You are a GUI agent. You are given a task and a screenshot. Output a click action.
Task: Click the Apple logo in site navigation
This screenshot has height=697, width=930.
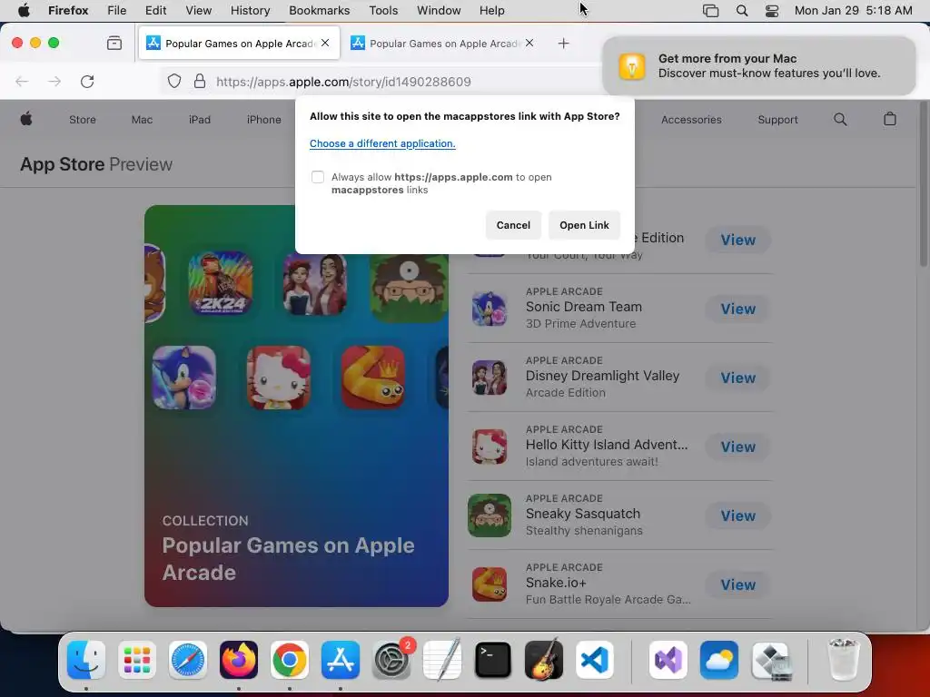click(26, 119)
